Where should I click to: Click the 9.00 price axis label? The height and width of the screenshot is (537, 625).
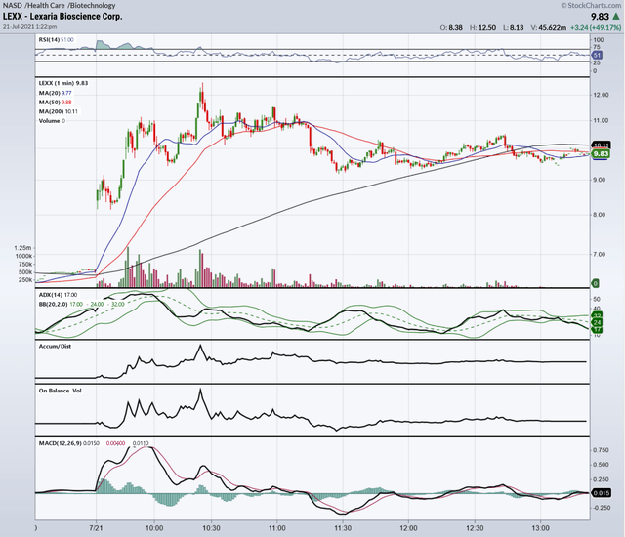pos(600,180)
